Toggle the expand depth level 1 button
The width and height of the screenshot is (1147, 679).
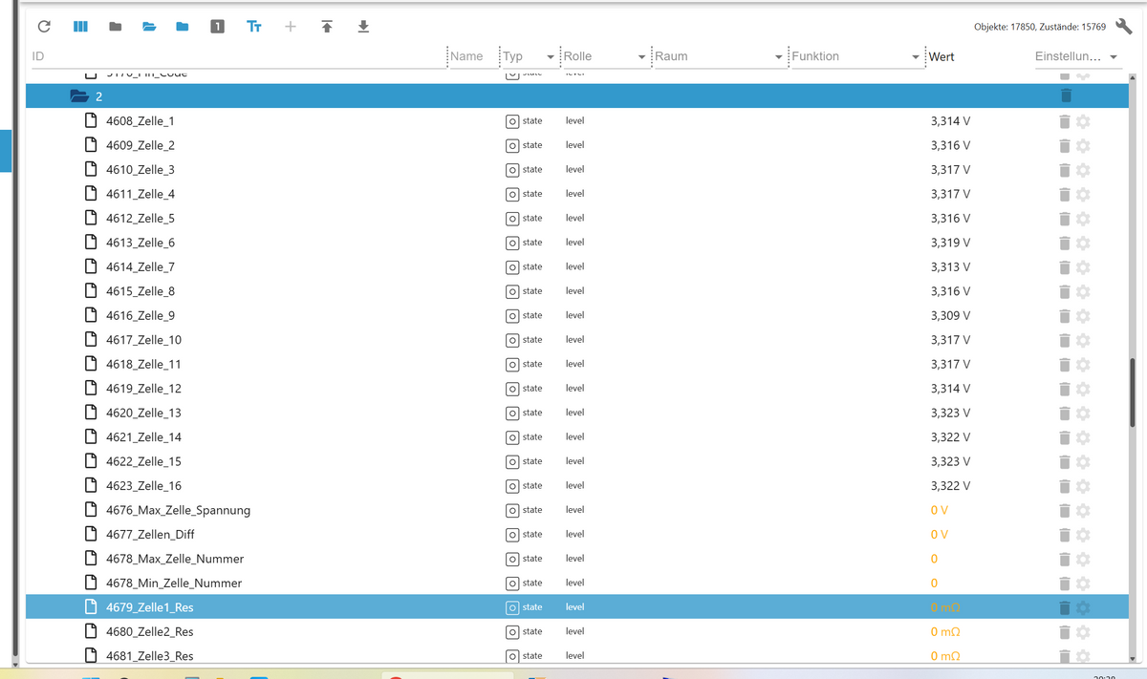(217, 27)
